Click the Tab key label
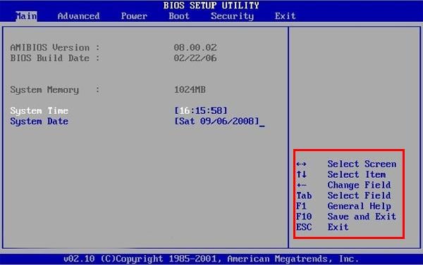The height and width of the screenshot is (265, 423). coord(304,195)
